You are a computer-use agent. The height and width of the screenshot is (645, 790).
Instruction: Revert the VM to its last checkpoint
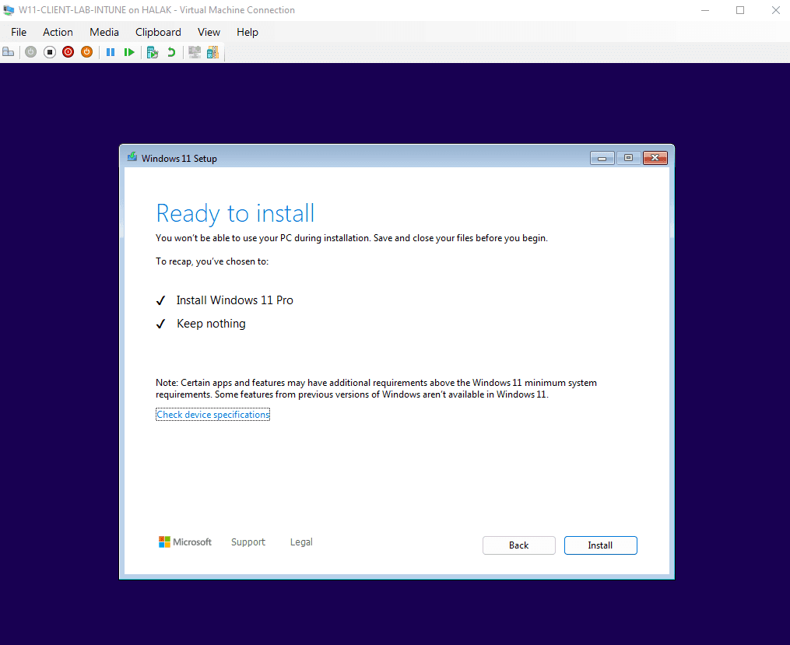(170, 51)
